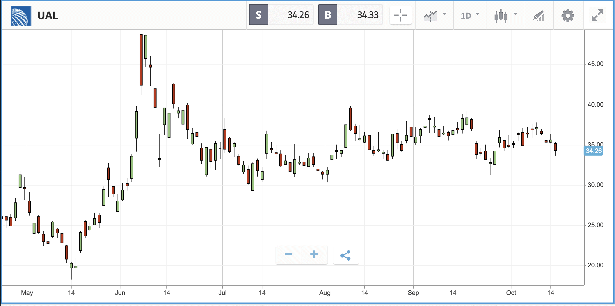This screenshot has height=306, width=615.
Task: Click the Sell button at 34.26
Action: point(281,15)
